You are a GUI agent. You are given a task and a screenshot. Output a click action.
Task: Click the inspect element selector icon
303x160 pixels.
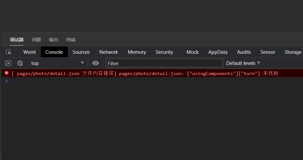9,52
